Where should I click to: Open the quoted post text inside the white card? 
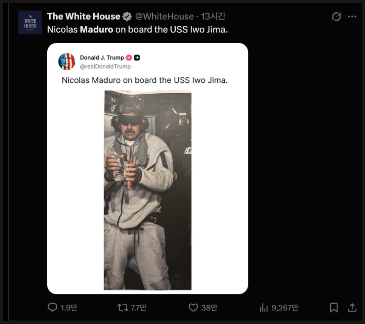pyautogui.click(x=144, y=80)
